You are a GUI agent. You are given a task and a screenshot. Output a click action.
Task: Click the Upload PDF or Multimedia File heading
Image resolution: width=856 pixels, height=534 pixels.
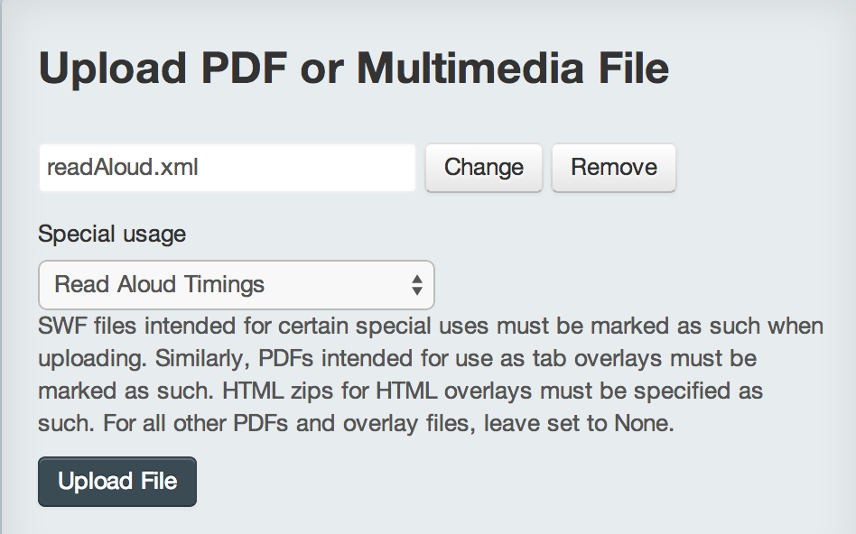tap(354, 69)
